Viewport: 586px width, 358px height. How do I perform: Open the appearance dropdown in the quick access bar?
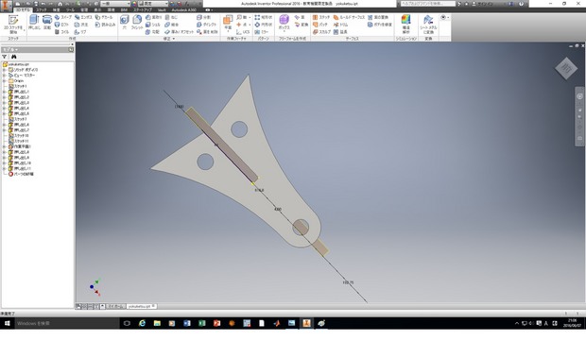153,4
